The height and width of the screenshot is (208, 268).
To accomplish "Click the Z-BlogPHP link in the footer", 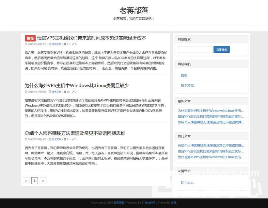I will [x=148, y=203].
